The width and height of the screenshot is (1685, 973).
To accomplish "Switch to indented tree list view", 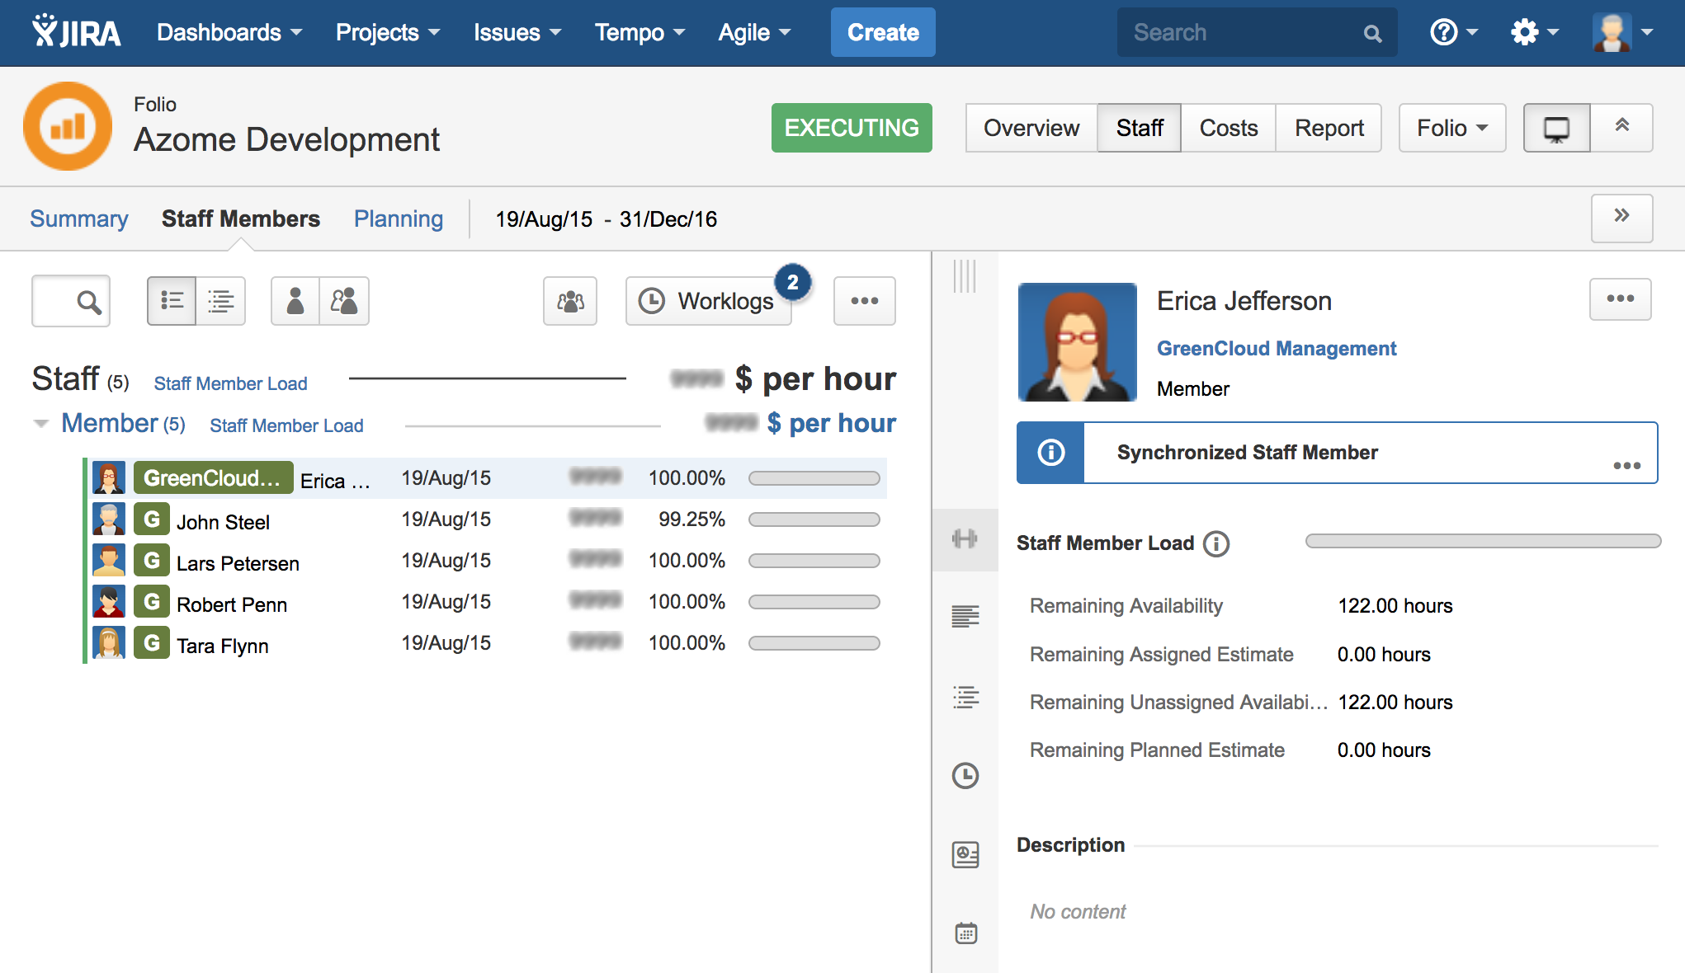I will [220, 302].
